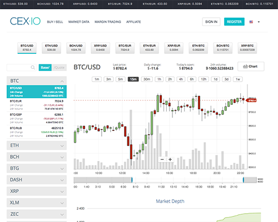Collapse the BTC section
The width and height of the screenshot is (278, 222).
[x=37, y=81]
